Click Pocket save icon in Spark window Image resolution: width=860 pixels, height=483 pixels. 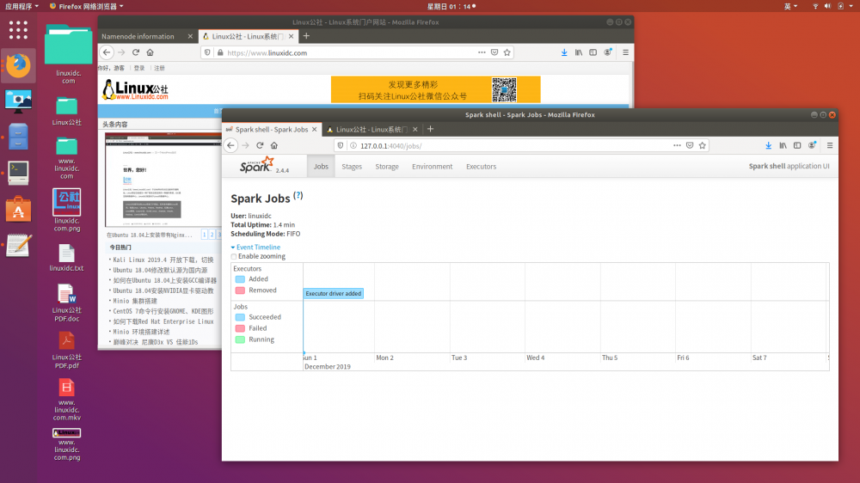(690, 146)
